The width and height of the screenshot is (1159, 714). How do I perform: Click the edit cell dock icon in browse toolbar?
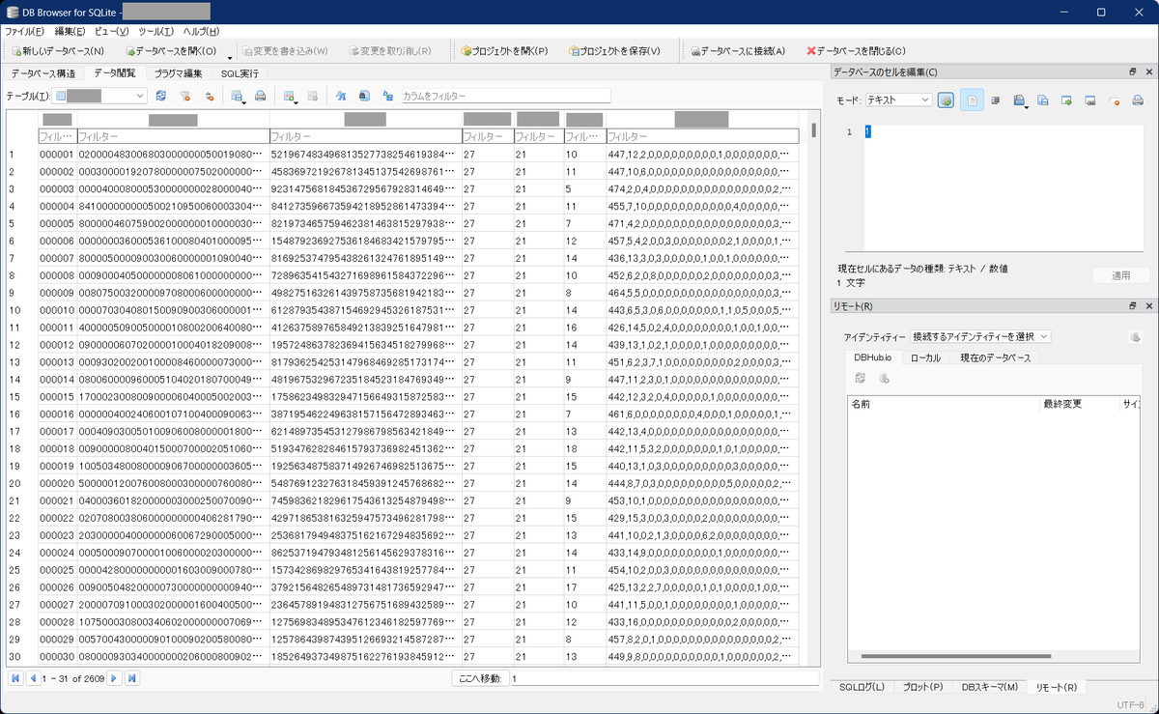pos(364,96)
